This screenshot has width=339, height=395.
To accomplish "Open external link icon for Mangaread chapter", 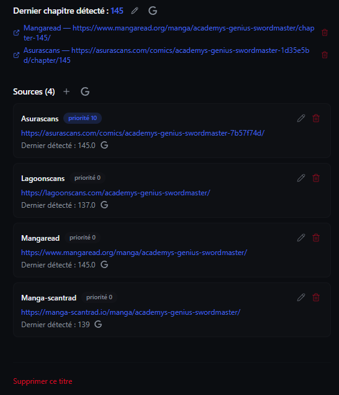I will coord(16,33).
